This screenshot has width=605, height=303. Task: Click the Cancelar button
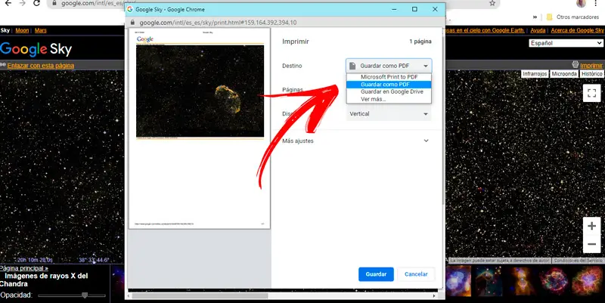(416, 274)
